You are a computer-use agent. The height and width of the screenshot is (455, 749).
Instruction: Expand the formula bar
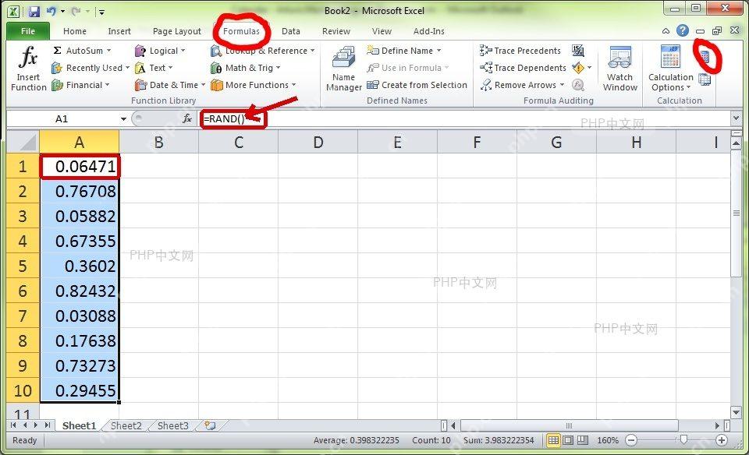(x=736, y=118)
